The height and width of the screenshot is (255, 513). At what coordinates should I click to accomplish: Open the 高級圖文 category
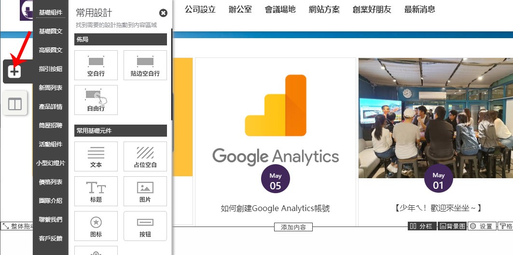coord(50,50)
